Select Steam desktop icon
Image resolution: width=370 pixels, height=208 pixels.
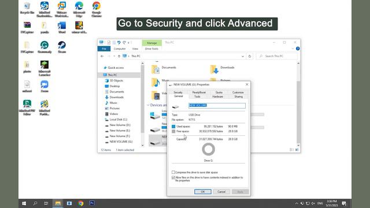point(62,47)
